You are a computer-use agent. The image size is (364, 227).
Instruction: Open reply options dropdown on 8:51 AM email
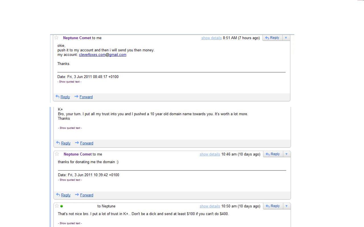click(x=286, y=38)
